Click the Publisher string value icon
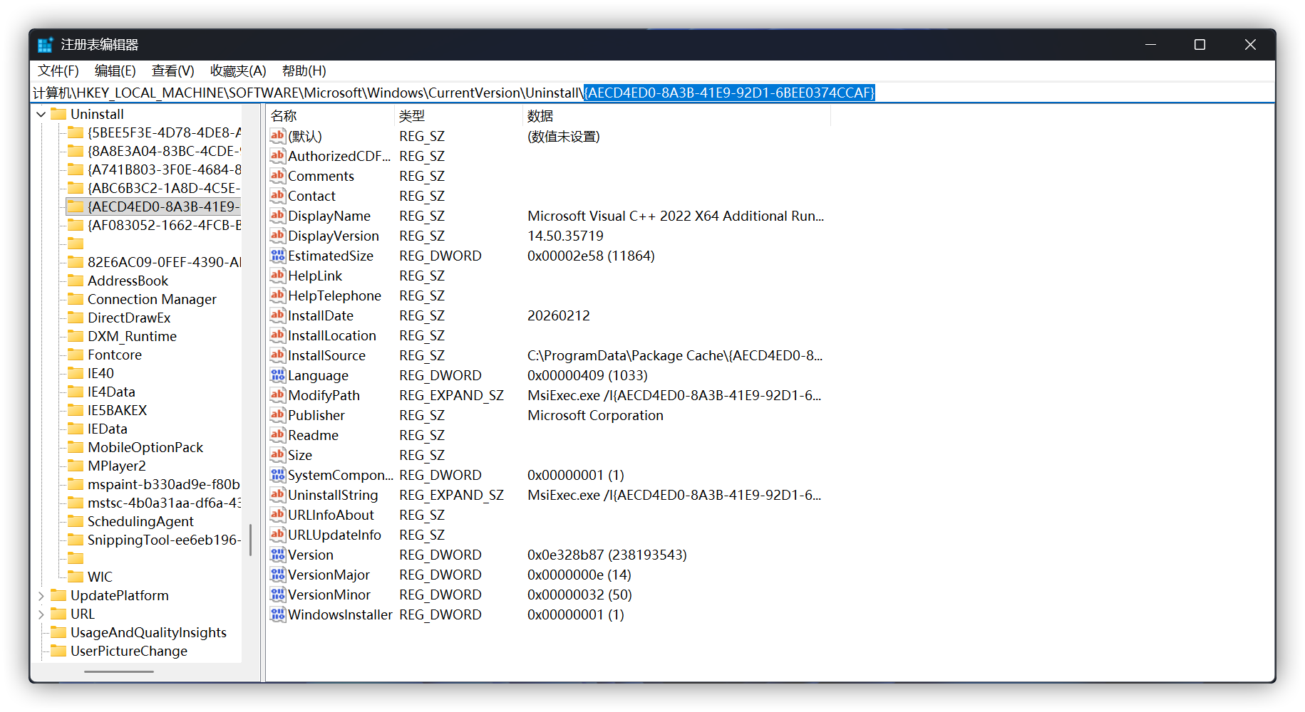The width and height of the screenshot is (1305, 712). (277, 415)
